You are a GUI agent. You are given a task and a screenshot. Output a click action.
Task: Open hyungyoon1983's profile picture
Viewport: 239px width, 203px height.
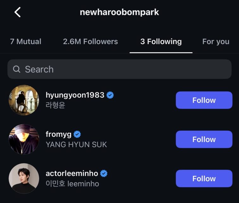pos(24,100)
